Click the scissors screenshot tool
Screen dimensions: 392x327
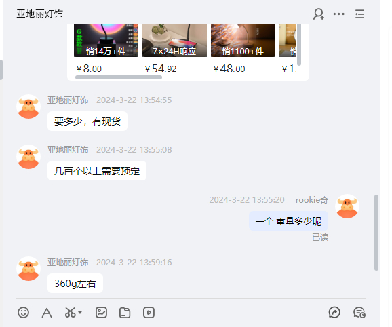point(71,313)
